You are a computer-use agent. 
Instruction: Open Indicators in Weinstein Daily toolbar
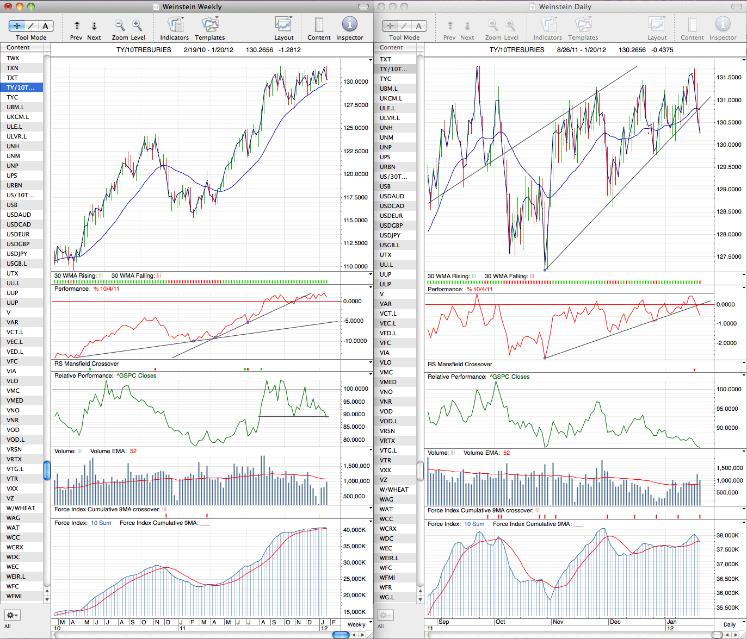pyautogui.click(x=548, y=24)
